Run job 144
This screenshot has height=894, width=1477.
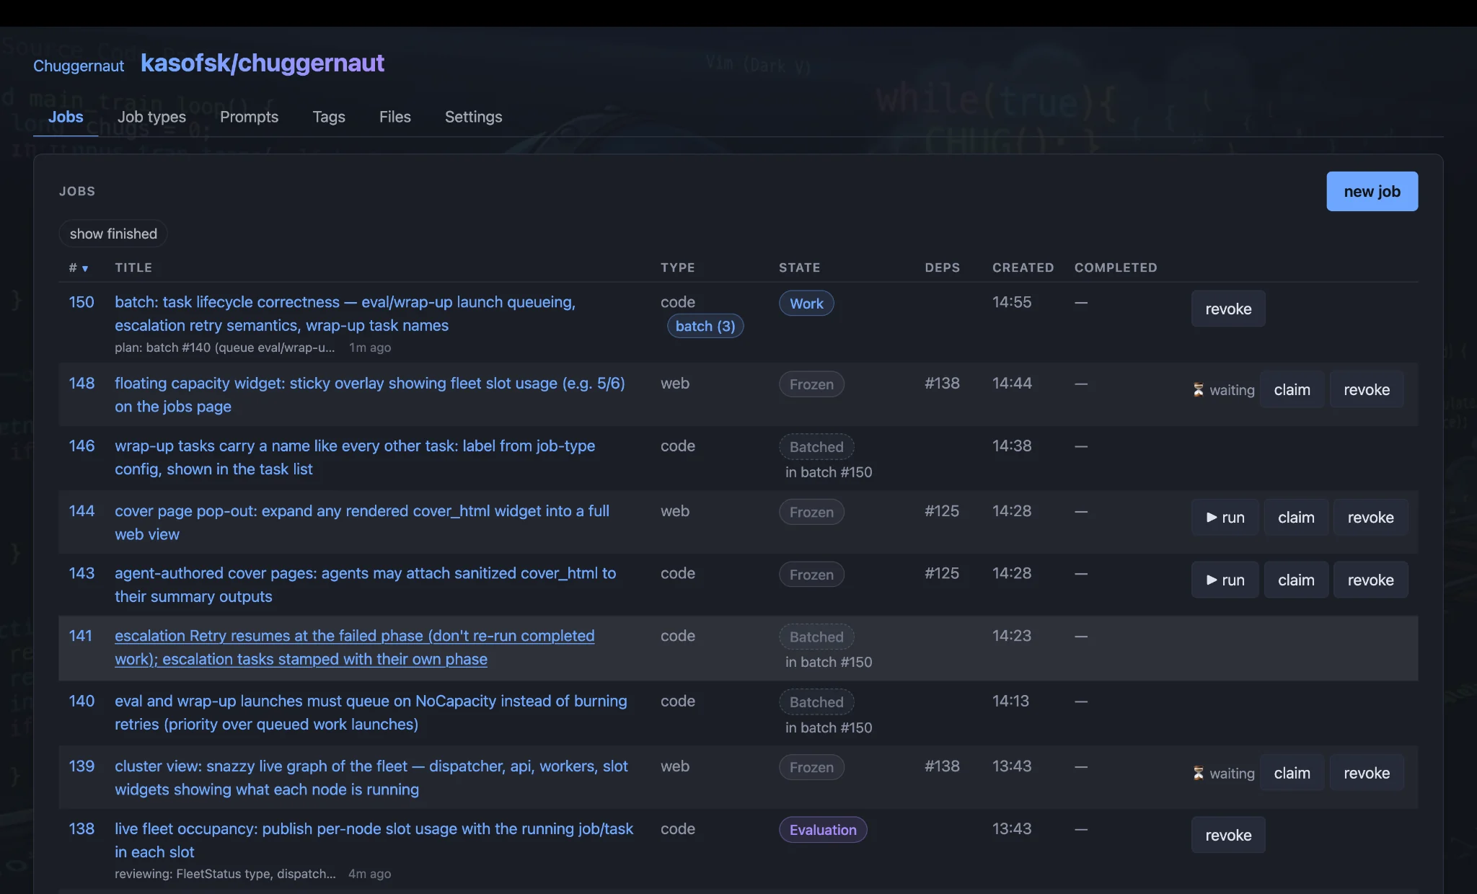click(x=1225, y=518)
